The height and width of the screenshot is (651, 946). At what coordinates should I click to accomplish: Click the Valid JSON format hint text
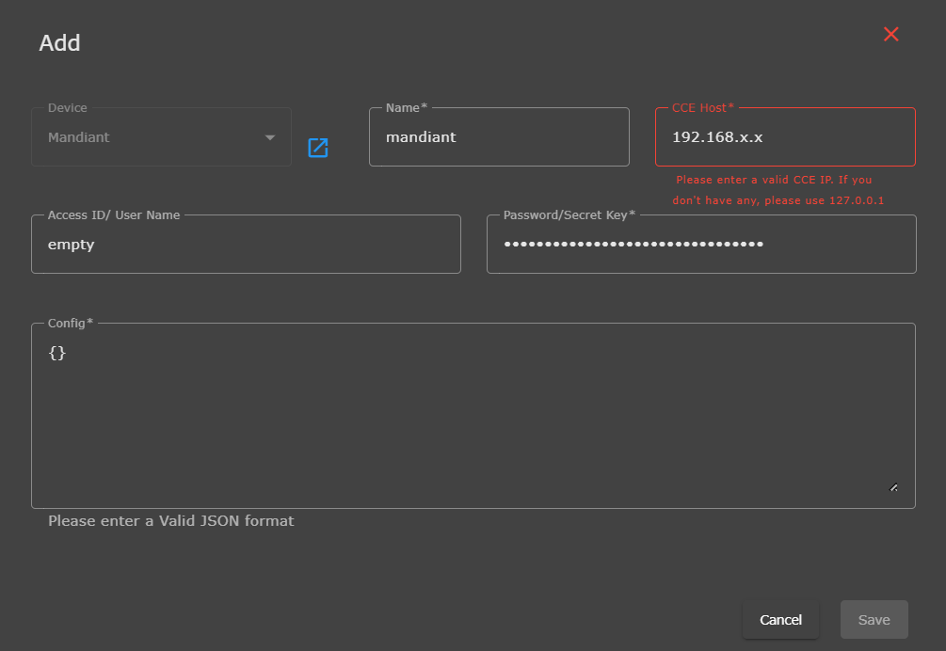tap(170, 521)
